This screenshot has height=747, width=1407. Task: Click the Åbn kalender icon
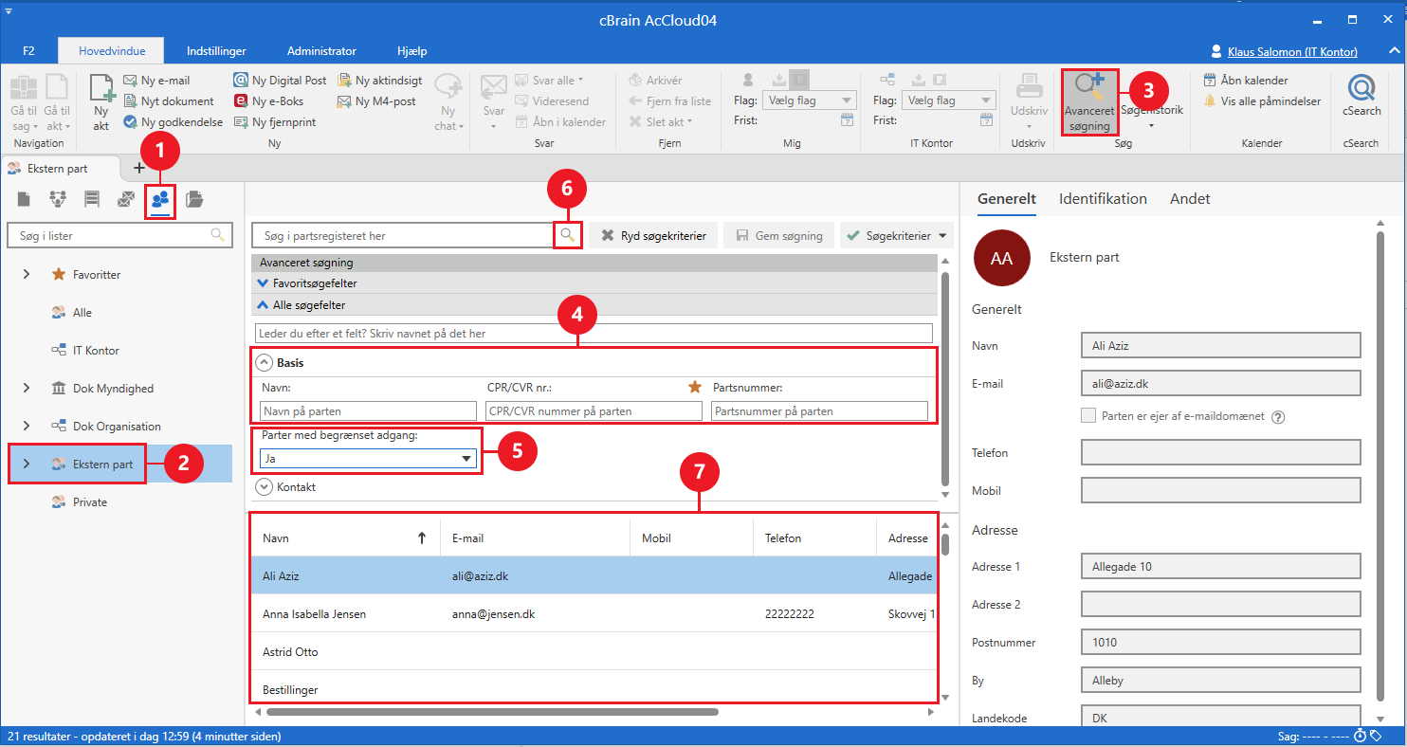pyautogui.click(x=1210, y=81)
